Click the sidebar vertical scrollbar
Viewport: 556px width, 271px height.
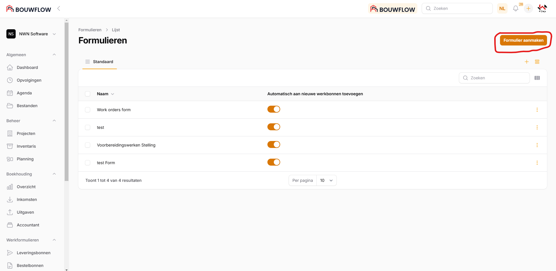66,101
